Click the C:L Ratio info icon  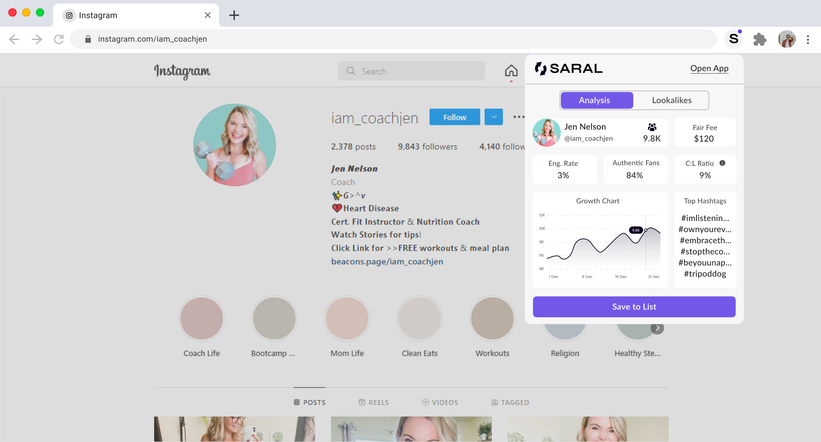pyautogui.click(x=722, y=163)
